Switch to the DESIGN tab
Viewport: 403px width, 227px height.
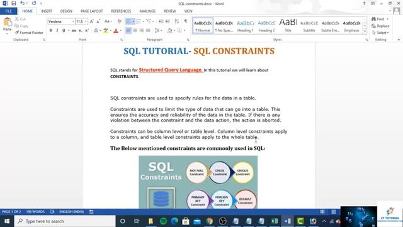coord(66,11)
